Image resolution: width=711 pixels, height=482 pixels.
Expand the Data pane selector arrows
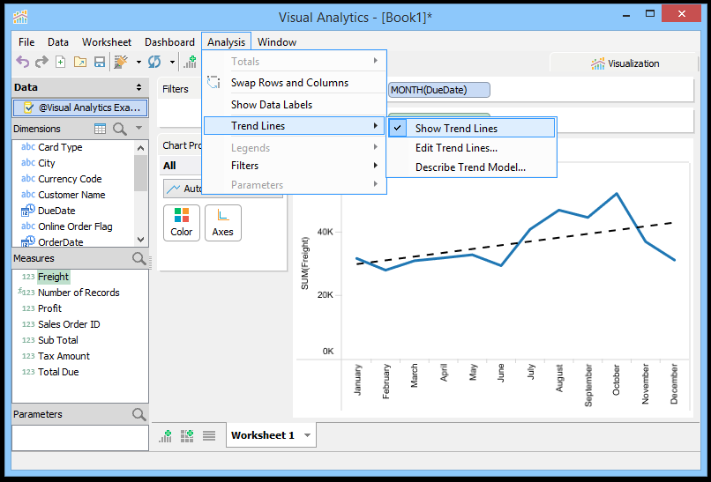point(138,87)
